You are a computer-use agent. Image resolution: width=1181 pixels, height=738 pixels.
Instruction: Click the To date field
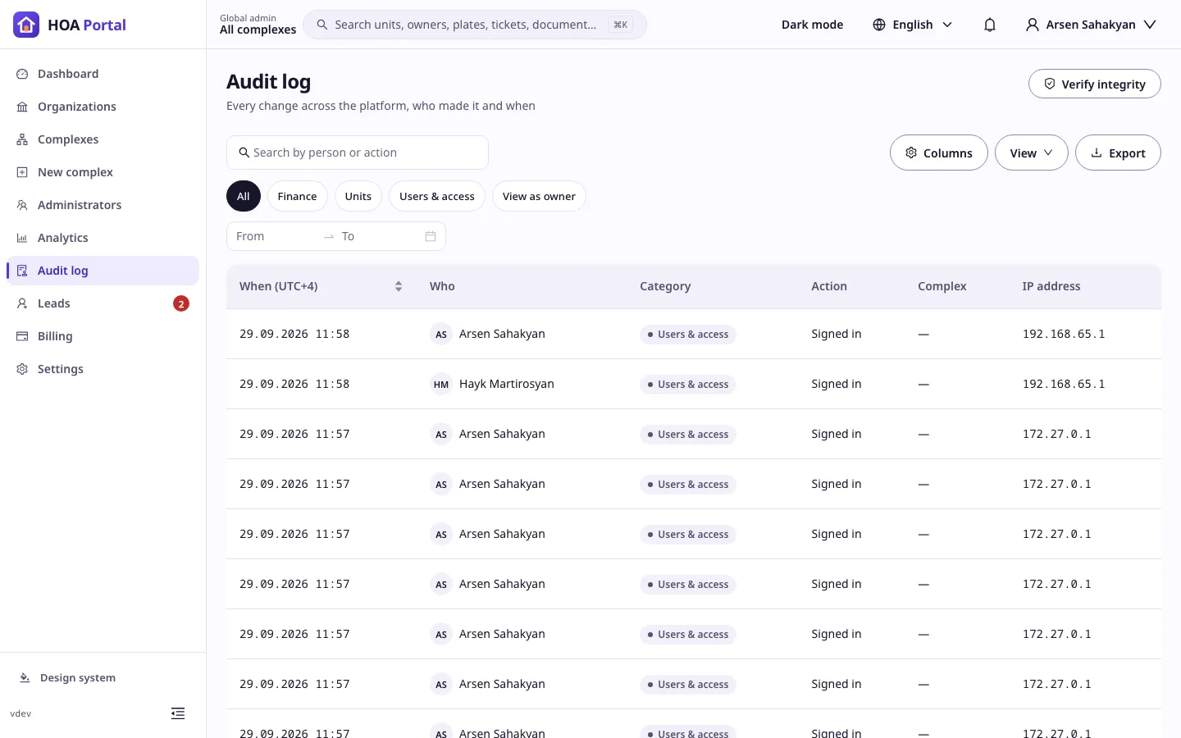[x=377, y=236]
